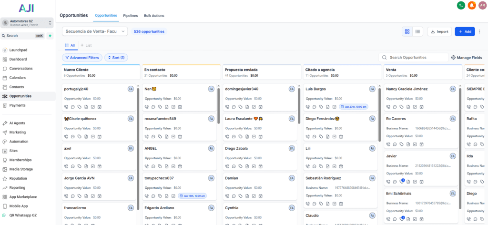Open notes icon on domingesjavier340 card

click(x=247, y=107)
